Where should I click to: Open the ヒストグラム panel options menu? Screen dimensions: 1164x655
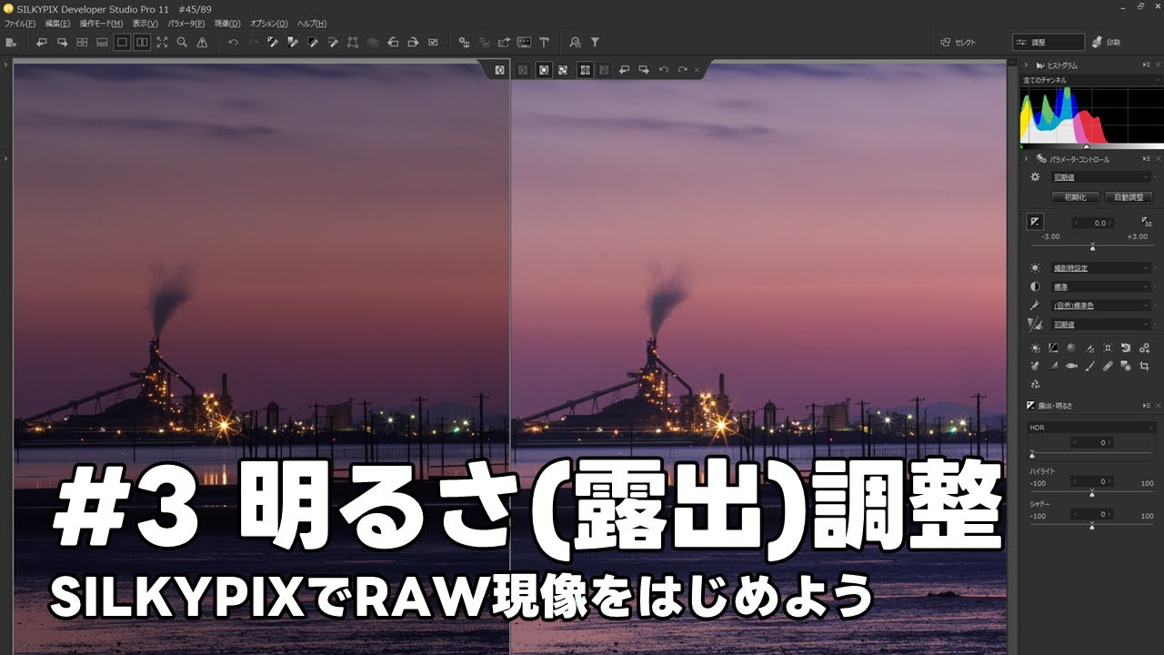click(1146, 65)
